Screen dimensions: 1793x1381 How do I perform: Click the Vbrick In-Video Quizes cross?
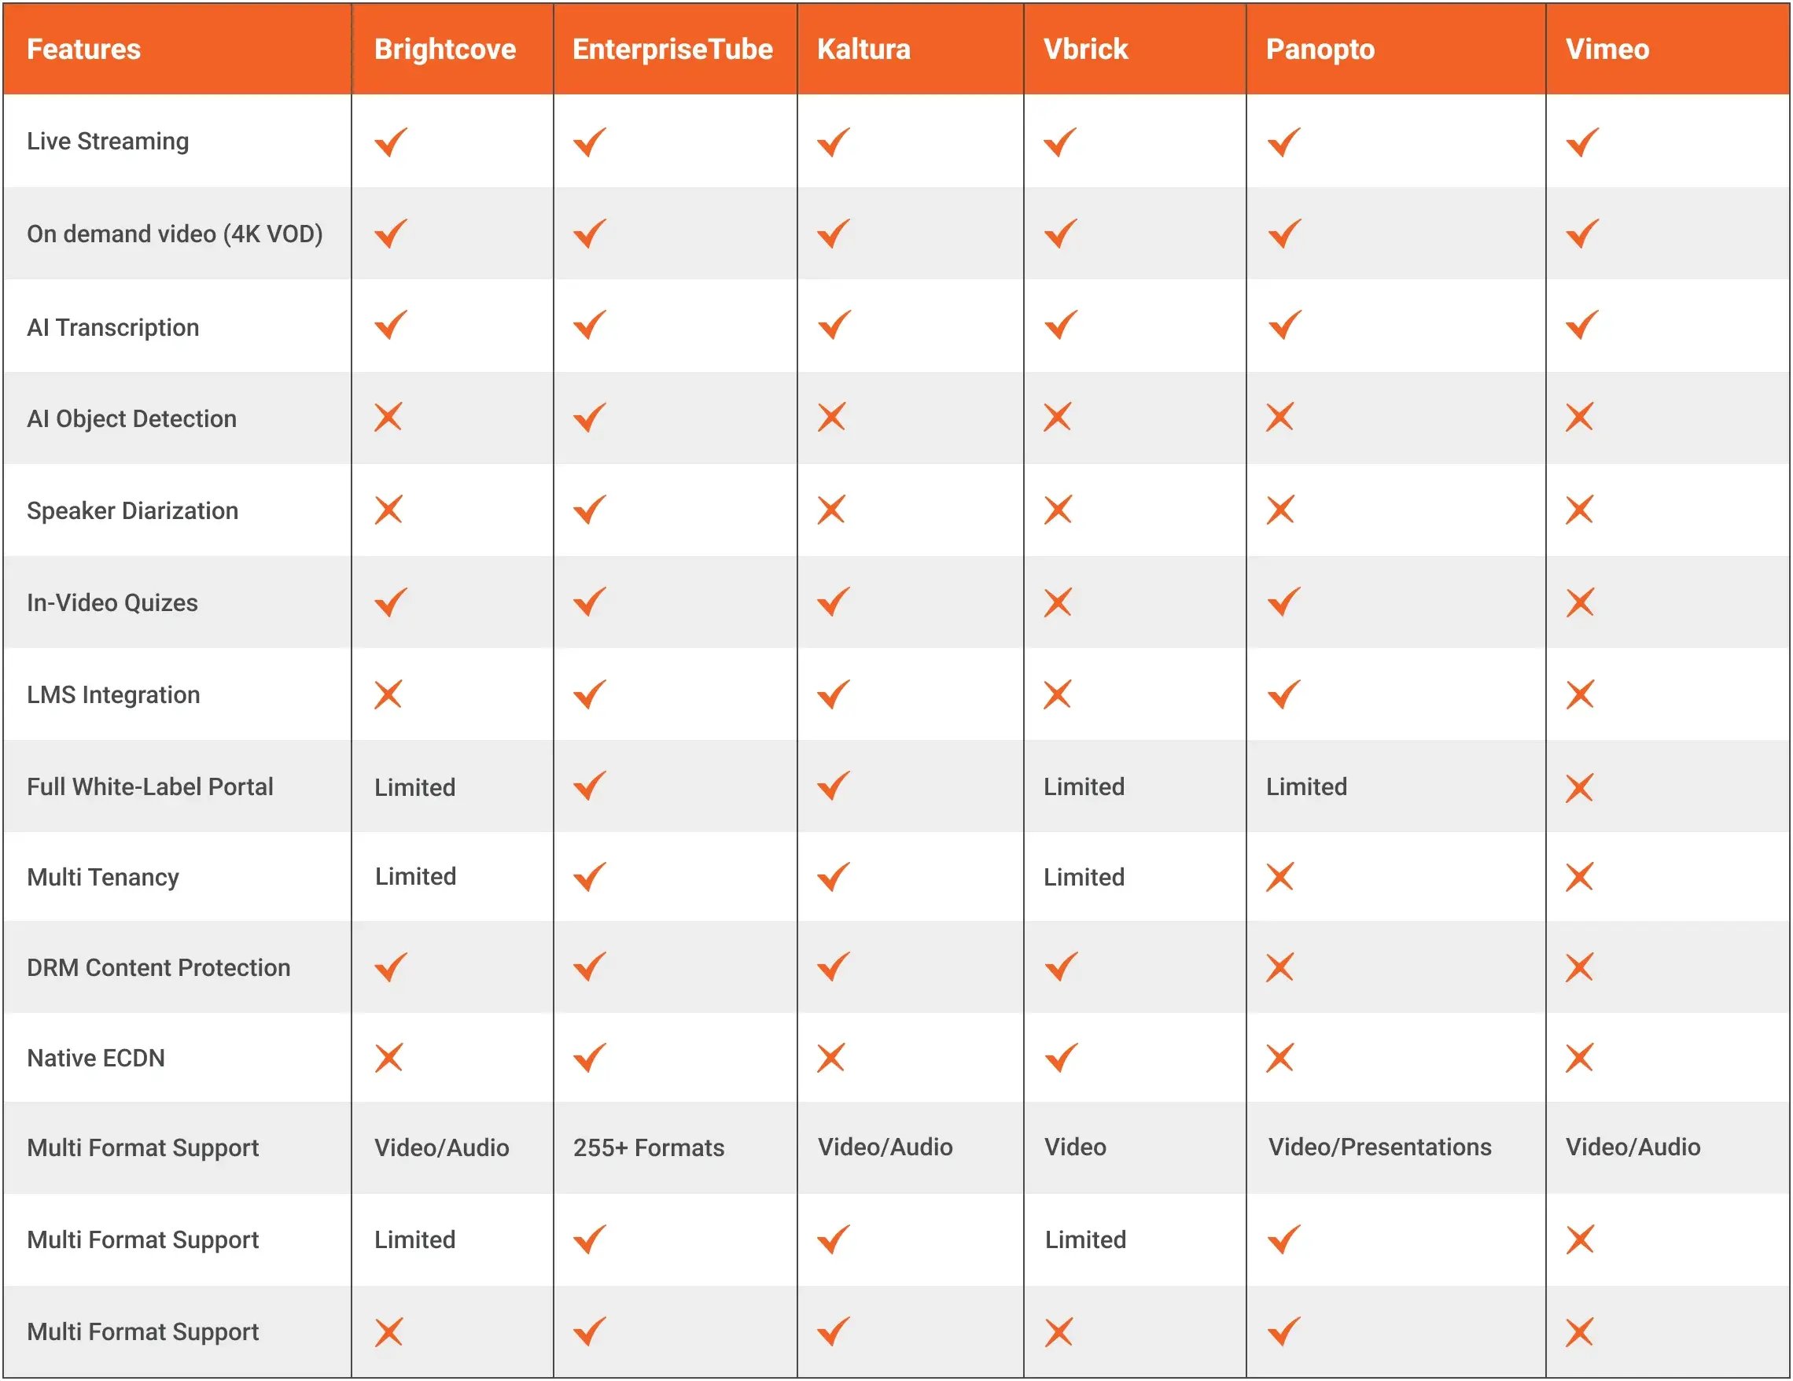1058,602
